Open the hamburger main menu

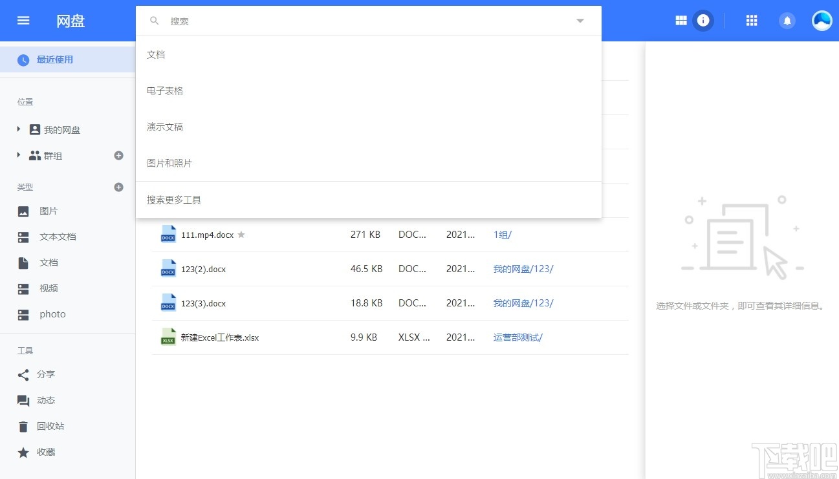click(23, 21)
